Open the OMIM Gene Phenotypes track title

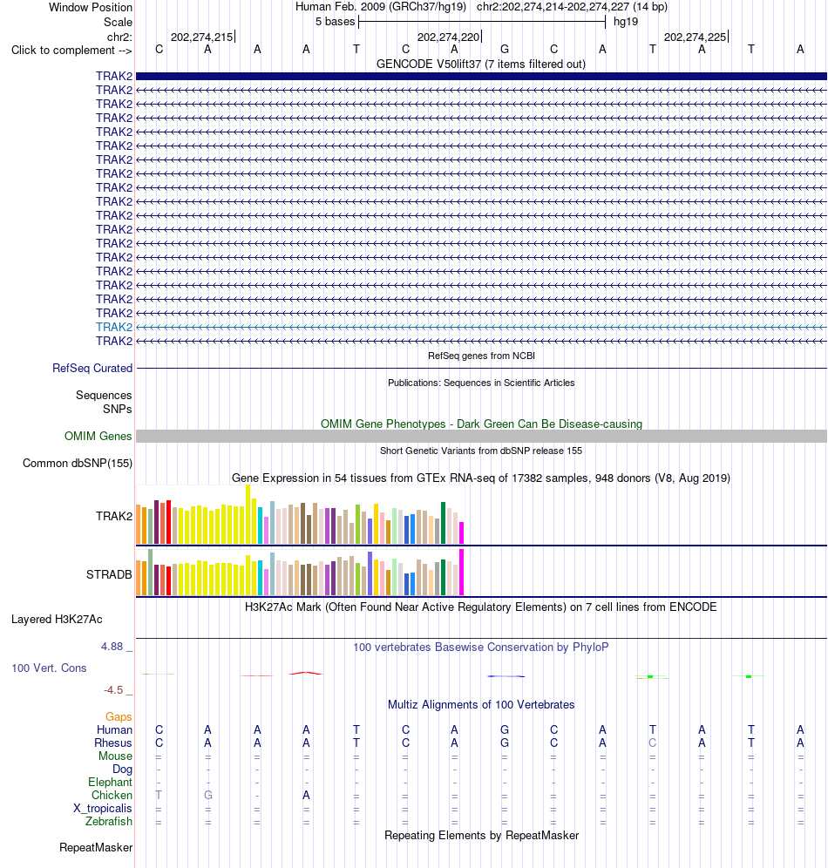(x=481, y=424)
